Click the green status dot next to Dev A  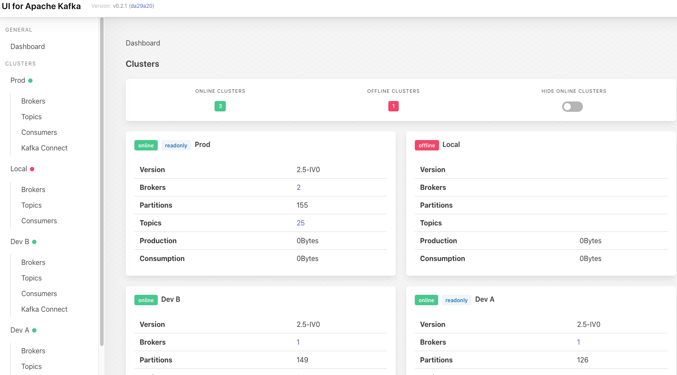click(34, 330)
